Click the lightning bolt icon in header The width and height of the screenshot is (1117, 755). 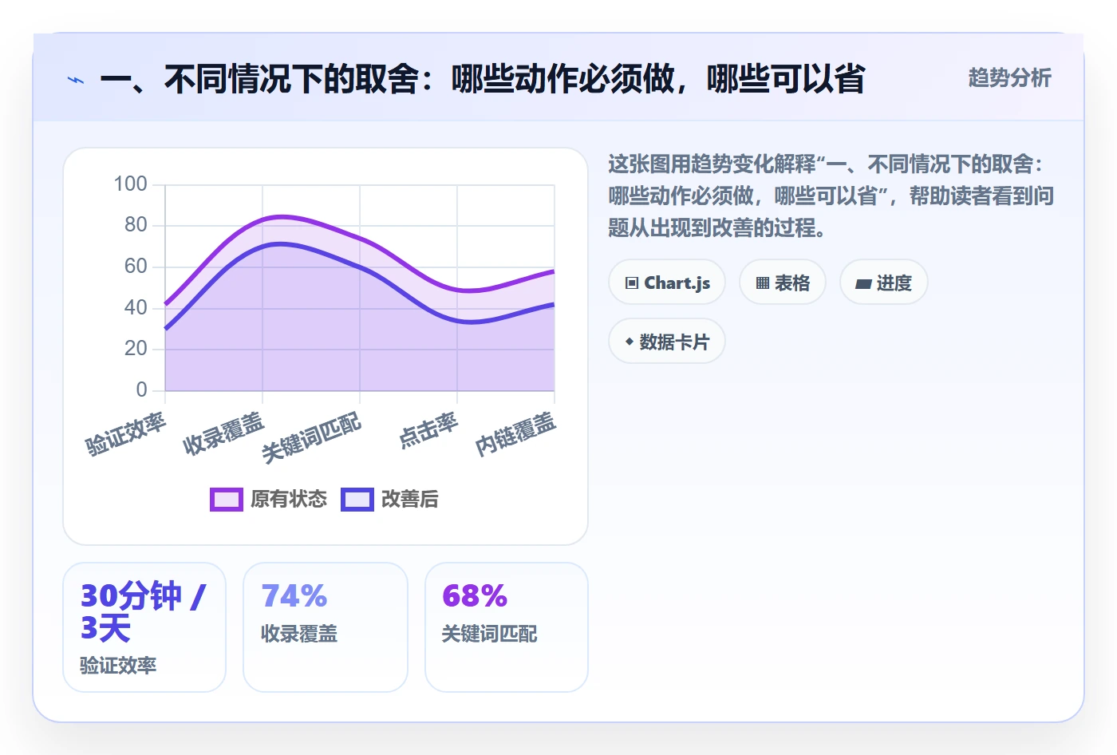point(76,80)
